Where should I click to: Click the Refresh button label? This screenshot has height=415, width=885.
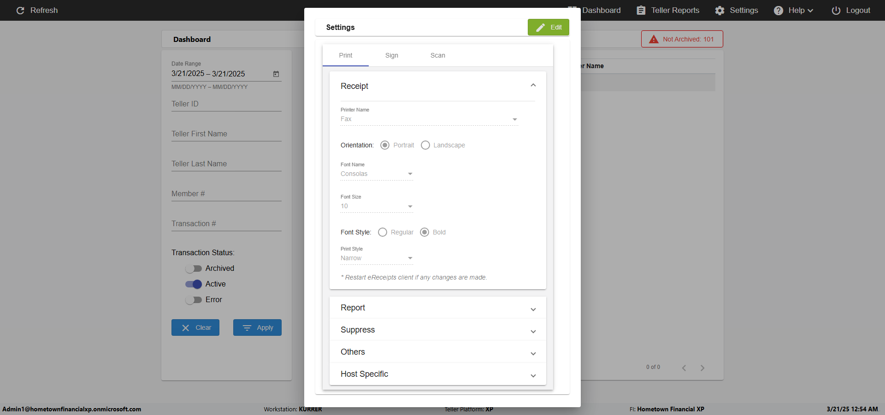(44, 10)
